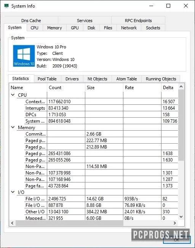Switch to the Services tab
The height and width of the screenshot is (248, 195).
85,21
